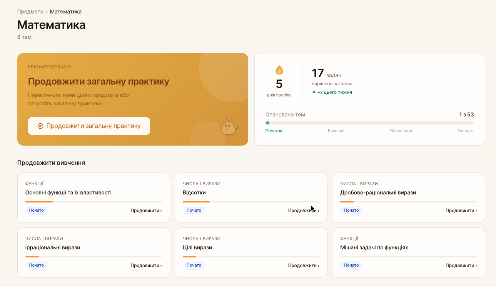Click the flame streak icon
Image resolution: width=496 pixels, height=287 pixels.
point(279,70)
